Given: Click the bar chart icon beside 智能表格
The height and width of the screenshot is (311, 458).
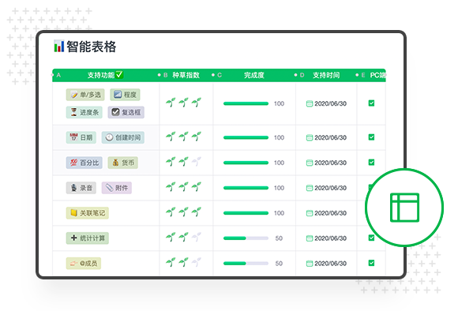Looking at the screenshot, I should click(59, 46).
